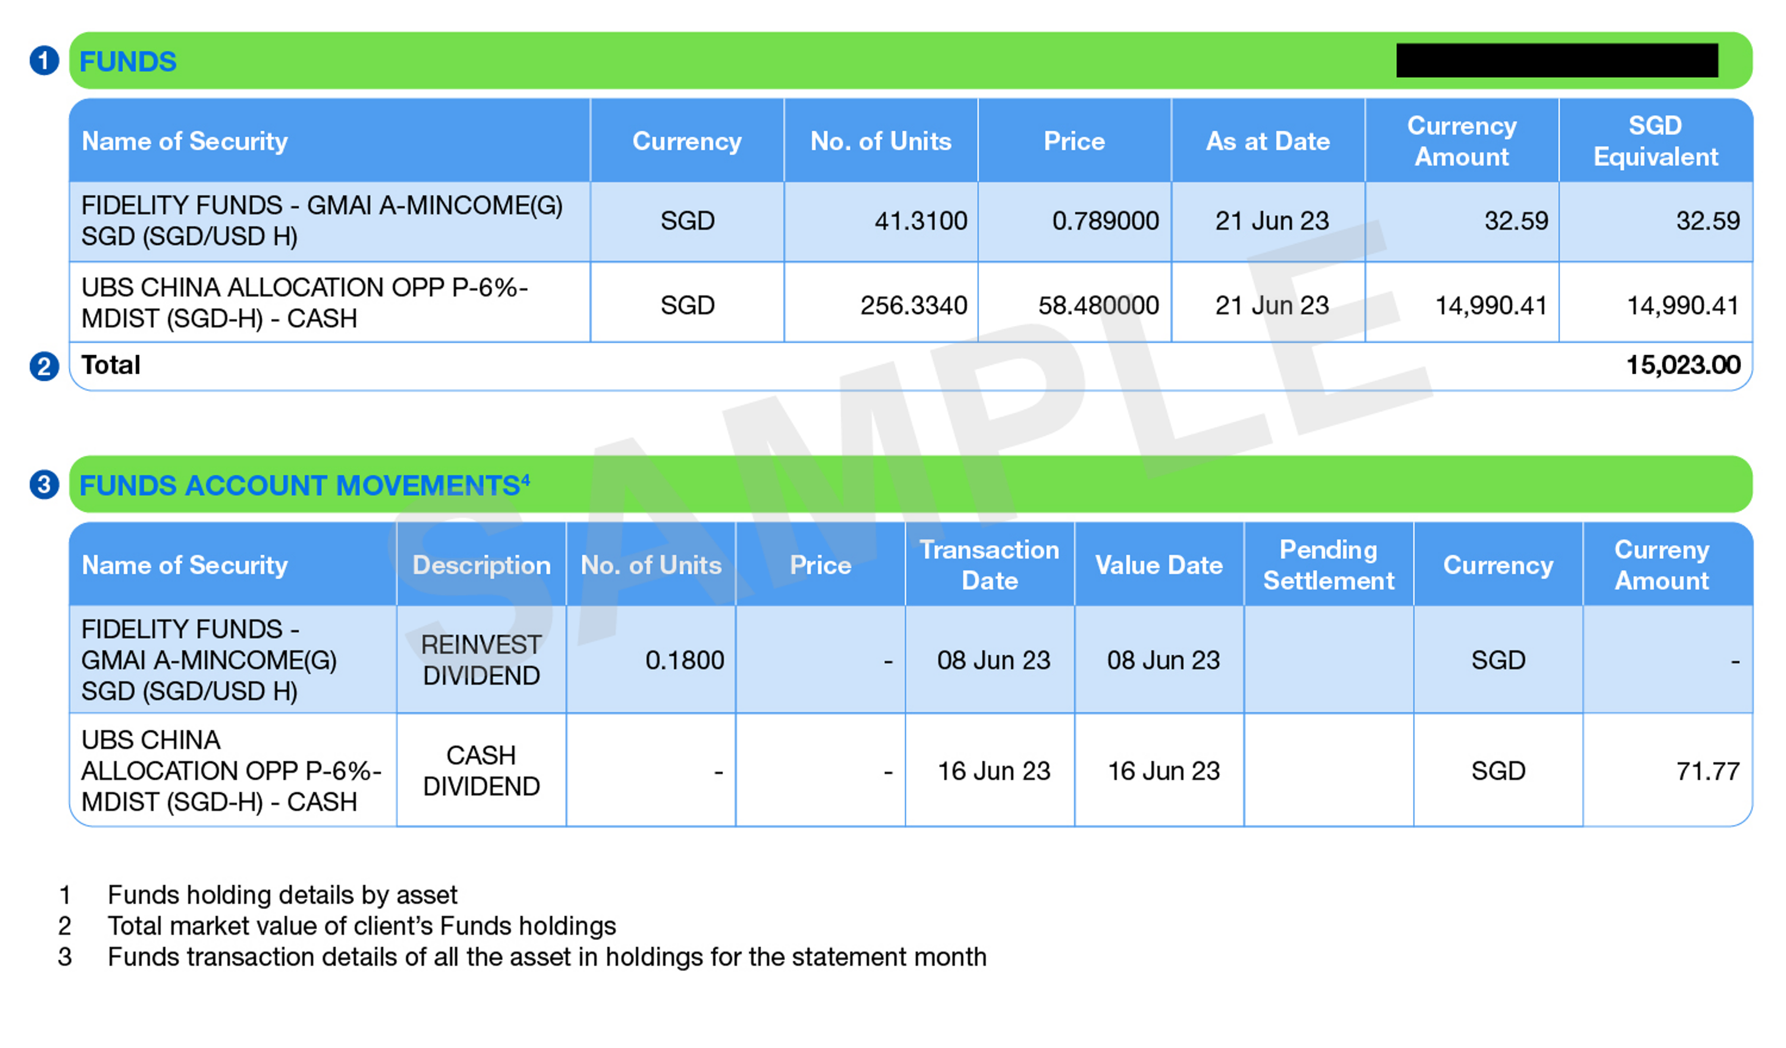Select the FUNDS ACCOUNT MOVEMENTS section title
Screen dimensions: 1786x1048
304,485
